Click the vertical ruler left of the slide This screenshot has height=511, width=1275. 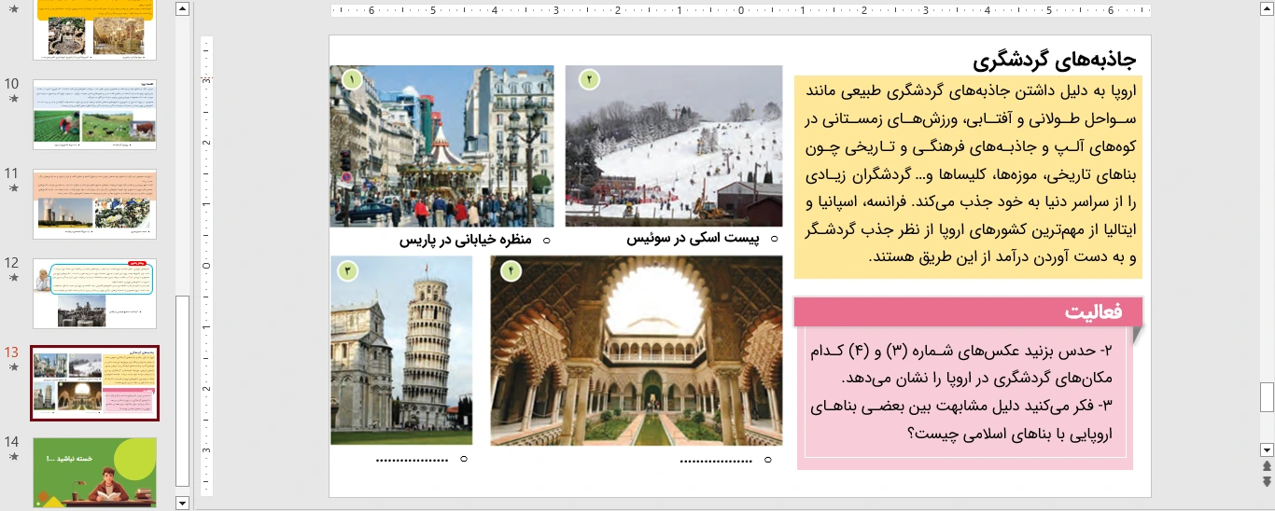pyautogui.click(x=206, y=266)
